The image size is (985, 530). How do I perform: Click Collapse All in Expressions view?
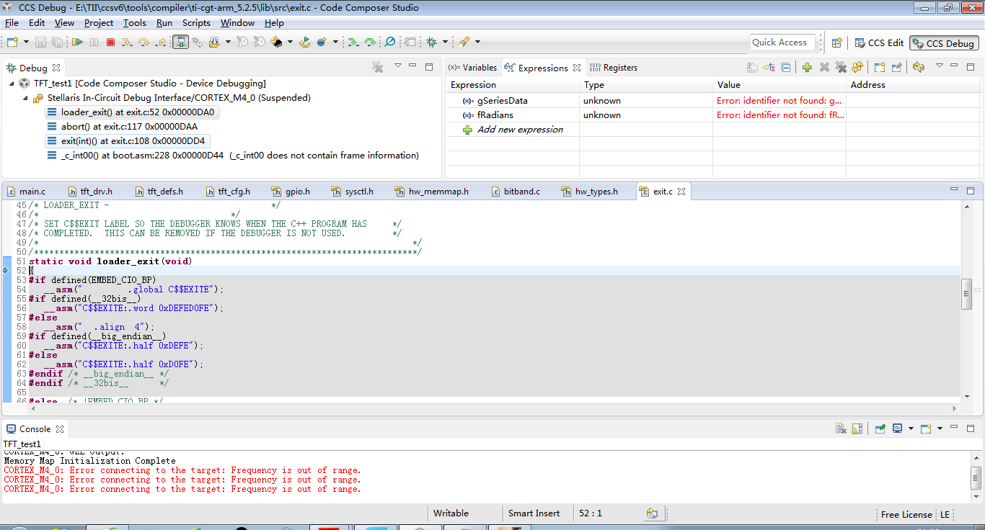tap(786, 68)
